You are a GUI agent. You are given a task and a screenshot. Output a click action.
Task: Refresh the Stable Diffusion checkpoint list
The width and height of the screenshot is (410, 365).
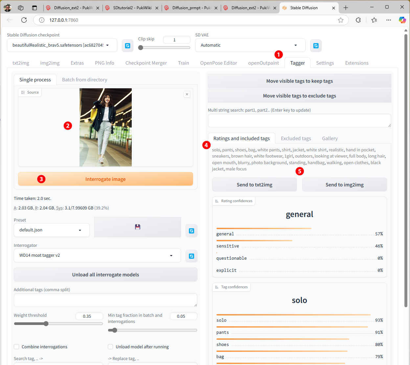[x=127, y=46]
